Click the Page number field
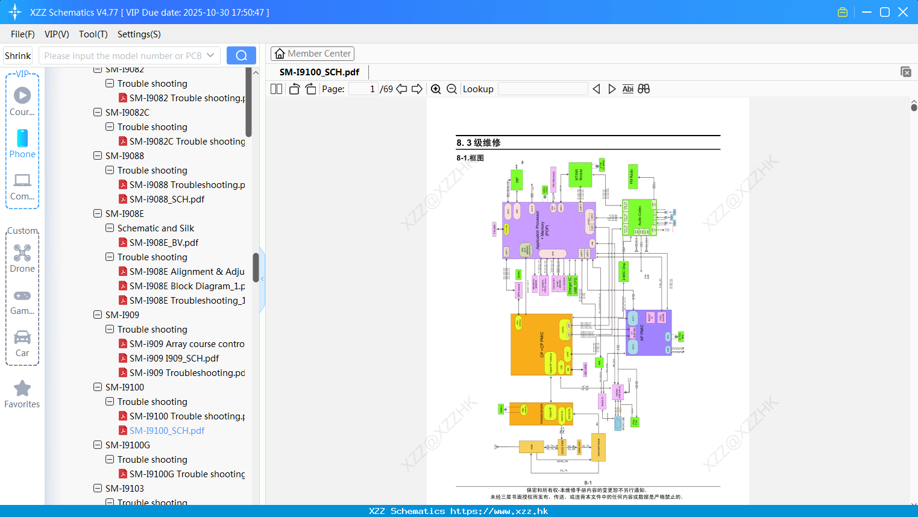 pyautogui.click(x=363, y=89)
